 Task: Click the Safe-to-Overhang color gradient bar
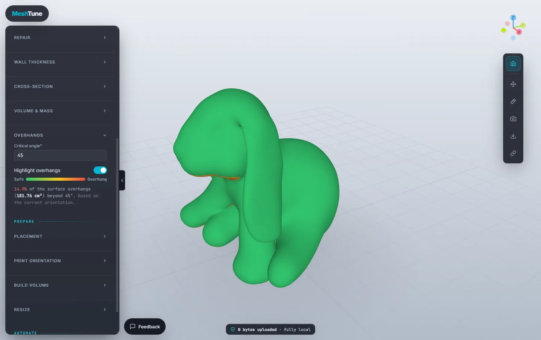pyautogui.click(x=56, y=179)
